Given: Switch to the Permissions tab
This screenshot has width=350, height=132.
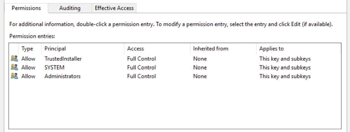Looking at the screenshot, I should tap(26, 8).
